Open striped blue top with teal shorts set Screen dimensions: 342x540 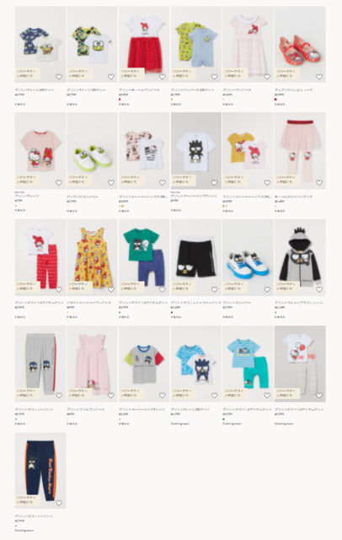point(248,364)
